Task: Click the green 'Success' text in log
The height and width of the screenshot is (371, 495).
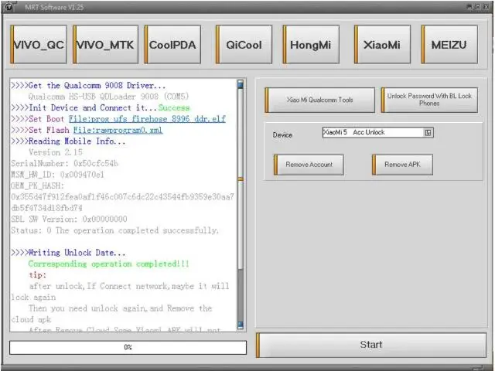Action: coord(174,108)
